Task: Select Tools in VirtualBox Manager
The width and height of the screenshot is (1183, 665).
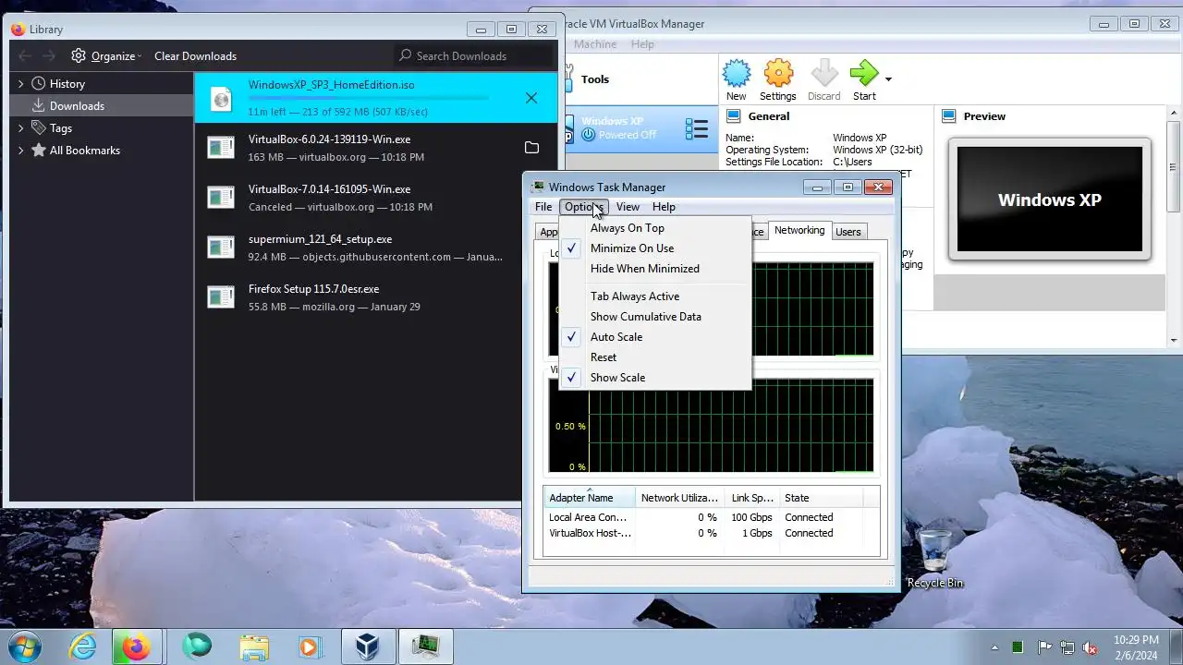Action: pyautogui.click(x=595, y=79)
